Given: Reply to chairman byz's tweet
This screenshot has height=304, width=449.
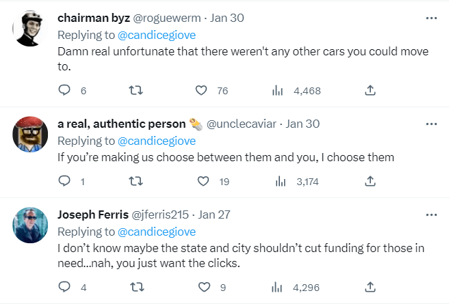Looking at the screenshot, I should pos(64,90).
